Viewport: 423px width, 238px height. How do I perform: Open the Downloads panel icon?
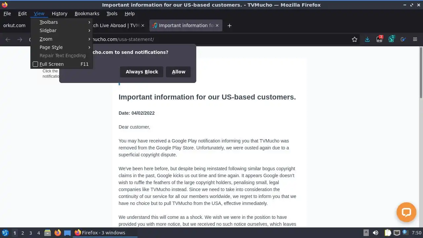pos(367,39)
